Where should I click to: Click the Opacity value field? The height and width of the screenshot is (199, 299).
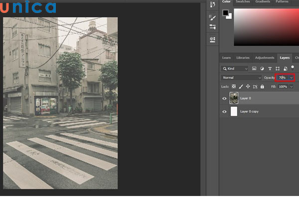(283, 78)
